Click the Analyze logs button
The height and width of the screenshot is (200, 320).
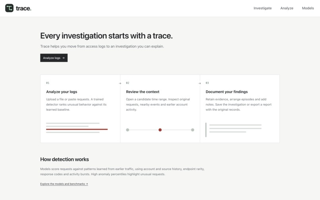[x=54, y=58]
